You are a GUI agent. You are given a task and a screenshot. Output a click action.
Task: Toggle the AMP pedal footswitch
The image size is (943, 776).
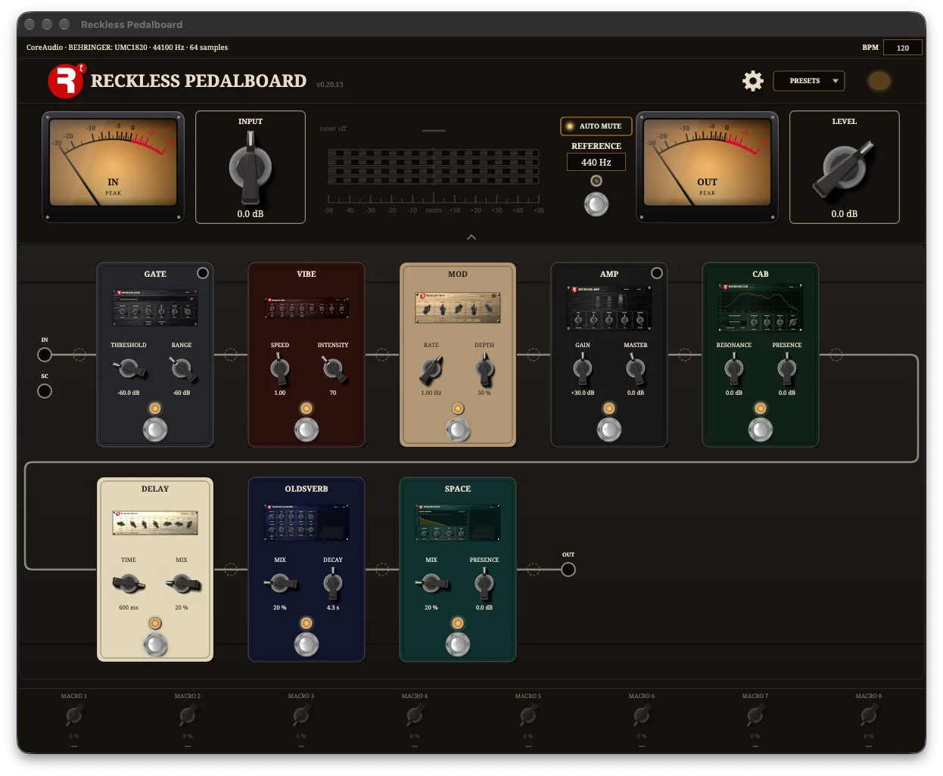(609, 430)
